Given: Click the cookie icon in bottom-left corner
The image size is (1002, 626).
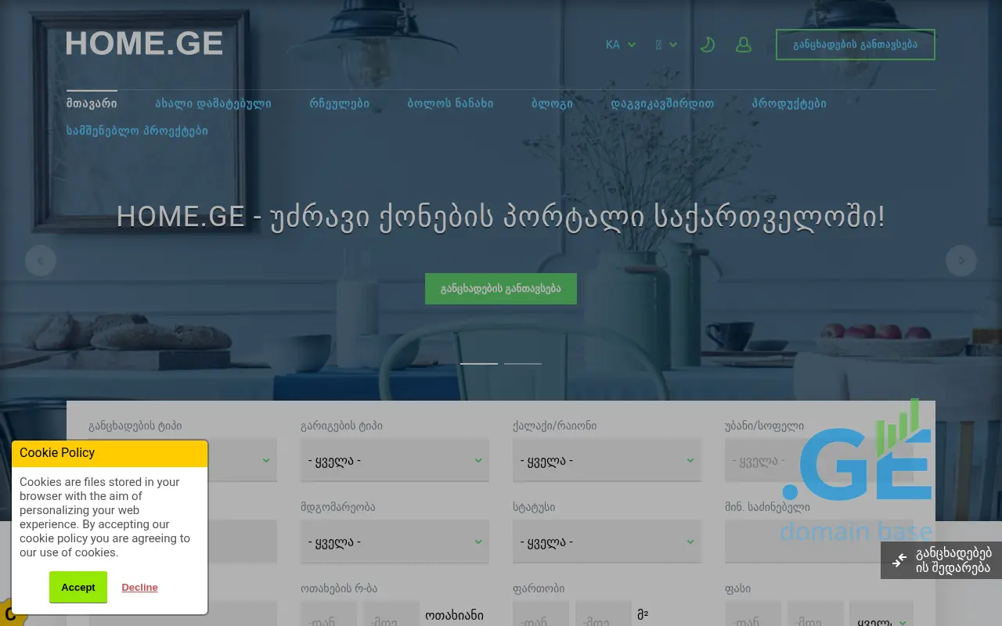Looking at the screenshot, I should point(11,613).
